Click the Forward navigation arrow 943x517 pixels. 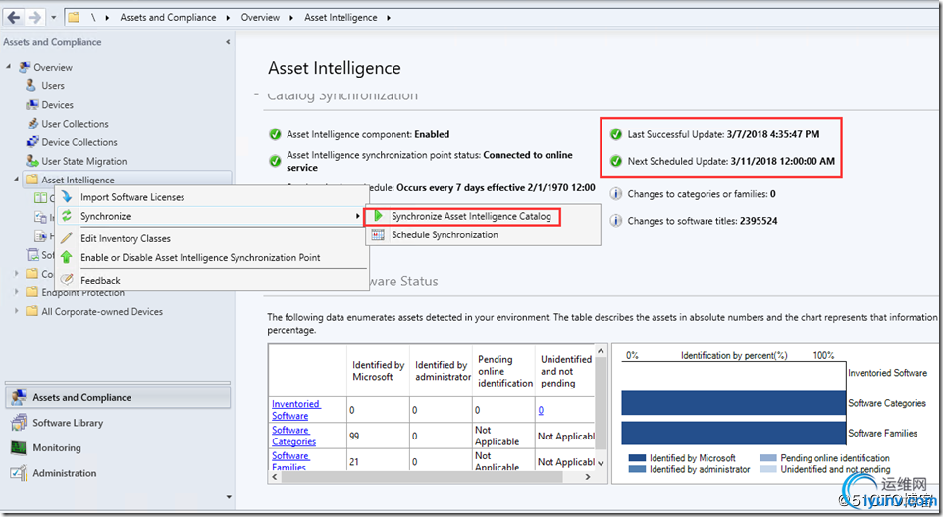[35, 17]
